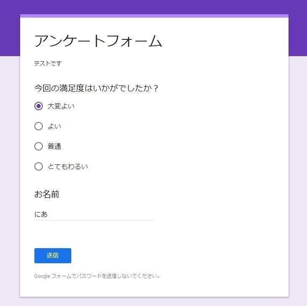The width and height of the screenshot is (307, 306).
Task: Click the 今回の満足度はいかがでしたか？ question text
Action: (x=96, y=88)
